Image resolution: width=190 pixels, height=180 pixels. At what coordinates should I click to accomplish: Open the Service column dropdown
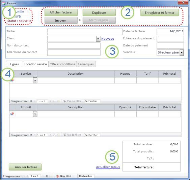click(x=35, y=80)
